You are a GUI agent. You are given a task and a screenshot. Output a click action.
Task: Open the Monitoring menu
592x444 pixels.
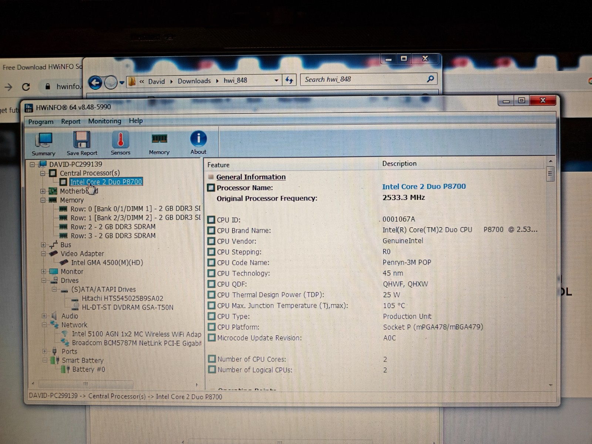point(105,121)
